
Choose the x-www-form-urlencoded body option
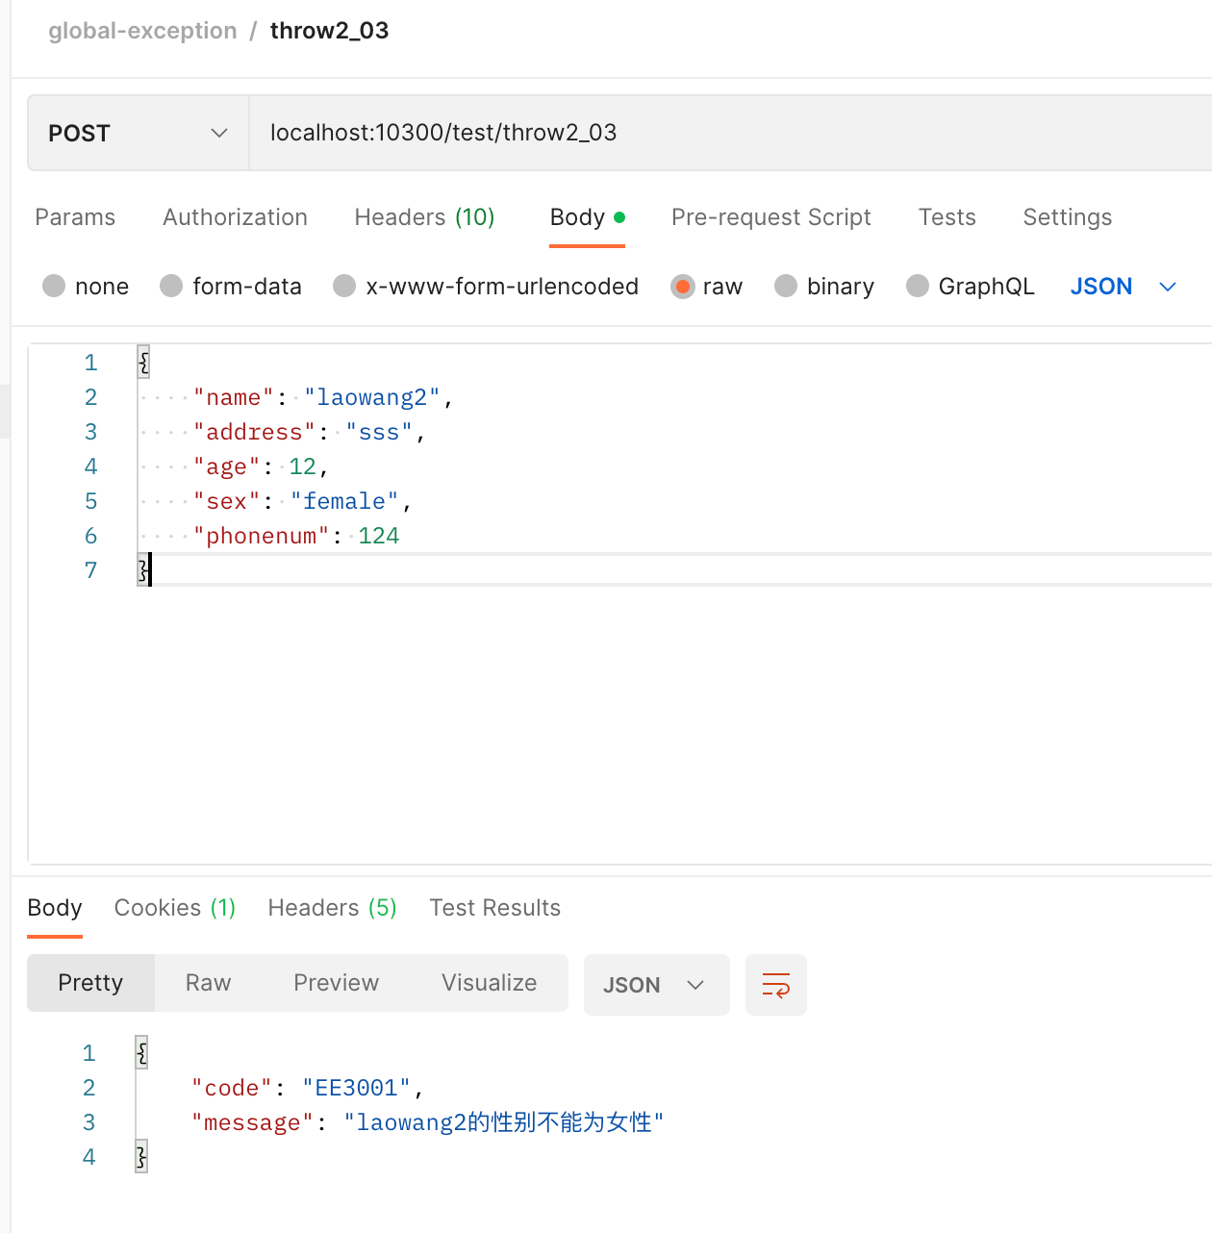344,287
